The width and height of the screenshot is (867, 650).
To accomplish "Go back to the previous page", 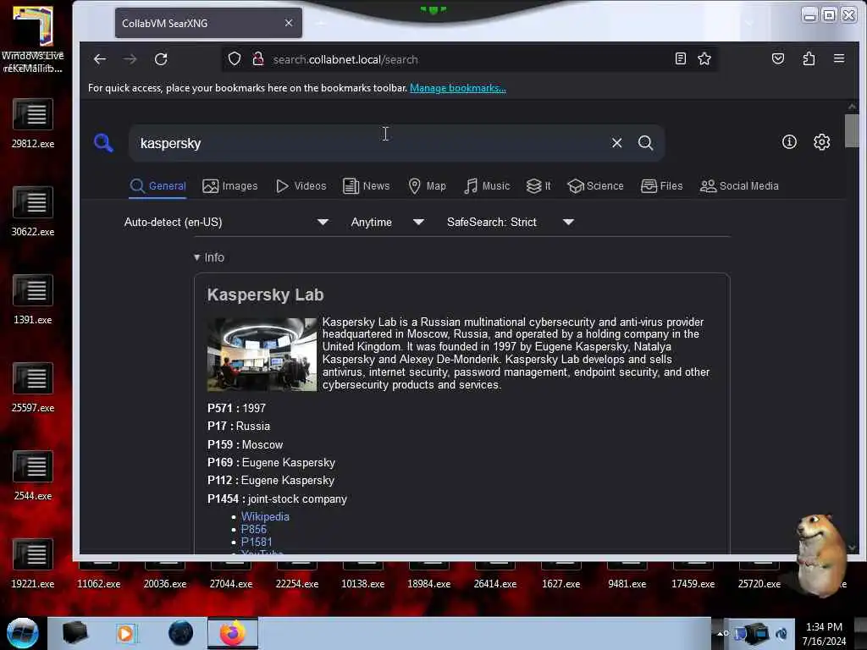I will click(x=100, y=59).
